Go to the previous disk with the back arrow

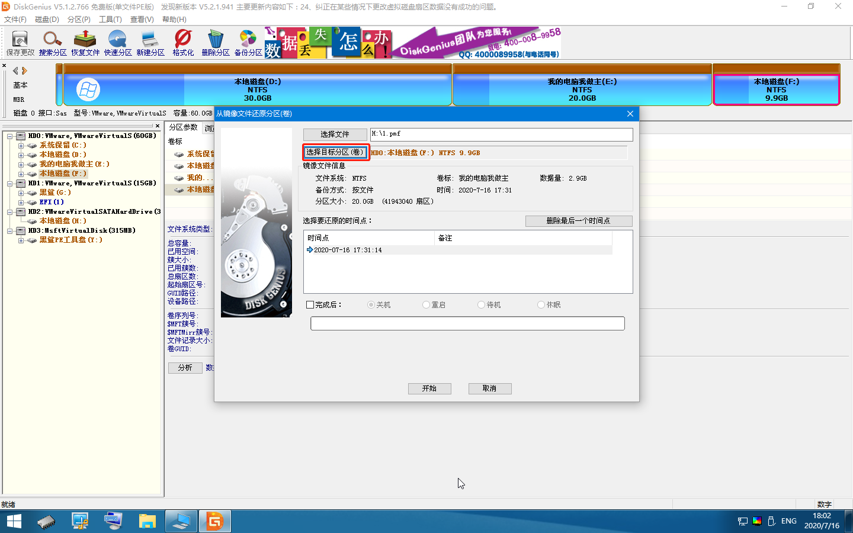coord(15,70)
